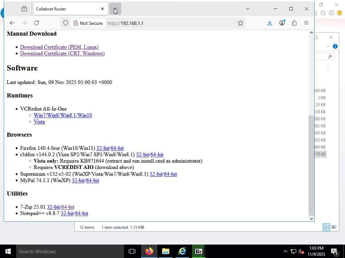This screenshot has height=258, width=345.
Task: Download Notepad++ v8.8.7 64-bit
Action: click(82, 213)
